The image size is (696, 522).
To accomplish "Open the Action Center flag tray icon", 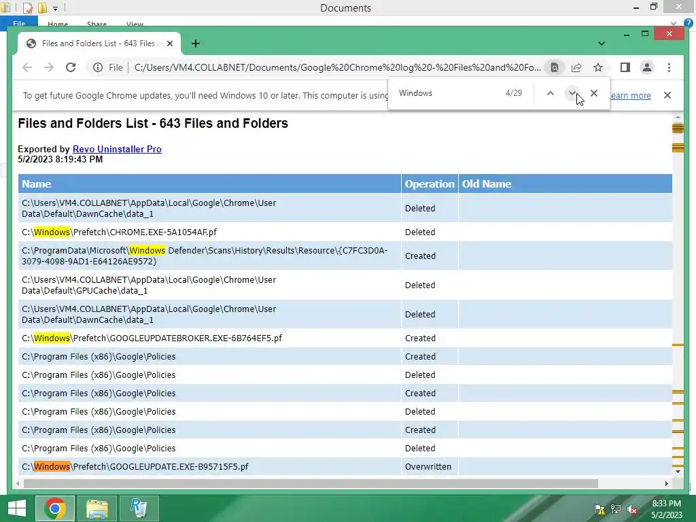I will point(599,509).
